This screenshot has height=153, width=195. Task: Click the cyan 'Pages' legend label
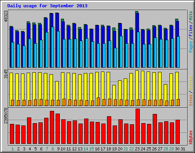pos(191,47)
